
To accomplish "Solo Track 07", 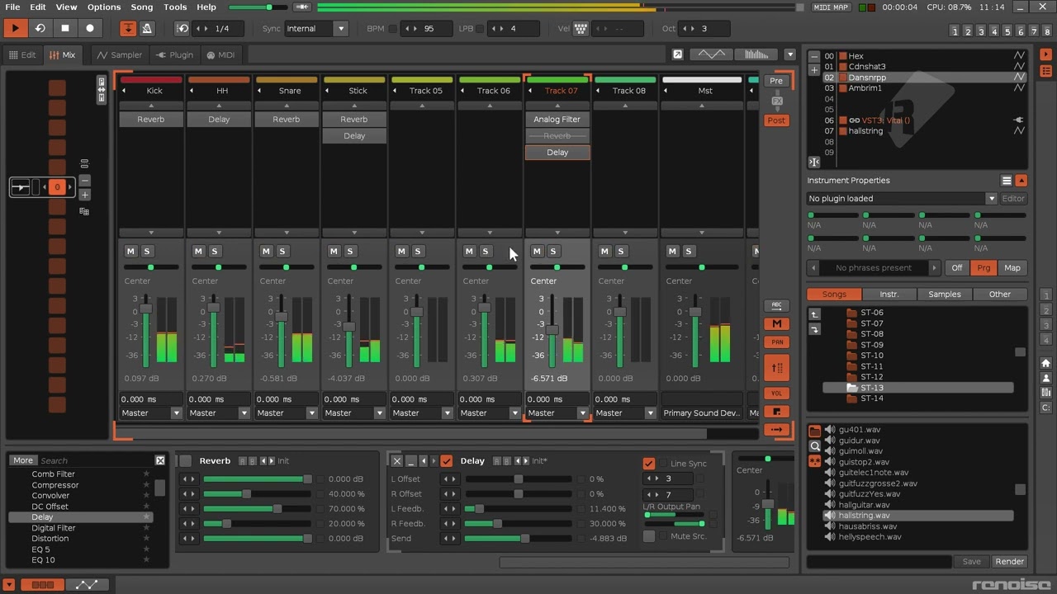I will pos(553,251).
